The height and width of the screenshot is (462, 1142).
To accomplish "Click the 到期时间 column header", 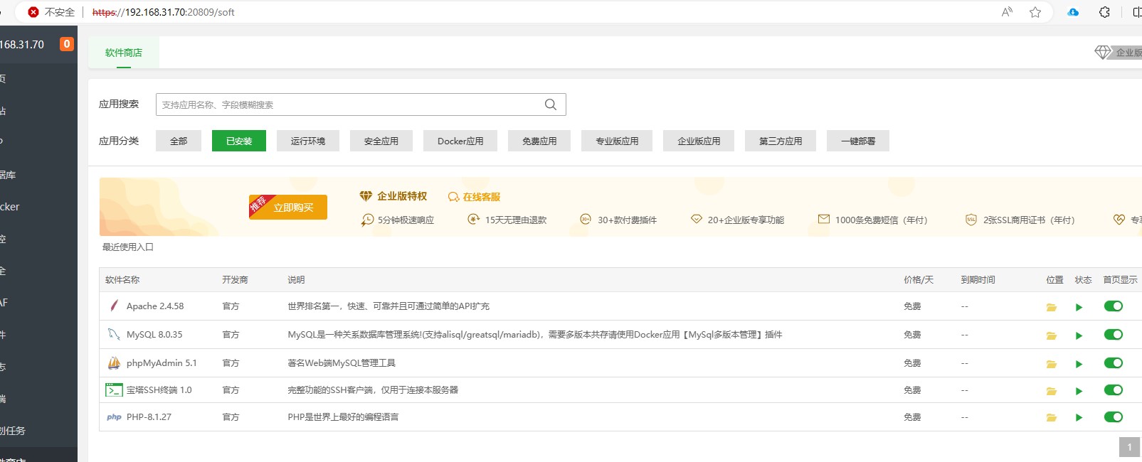I will (x=978, y=280).
